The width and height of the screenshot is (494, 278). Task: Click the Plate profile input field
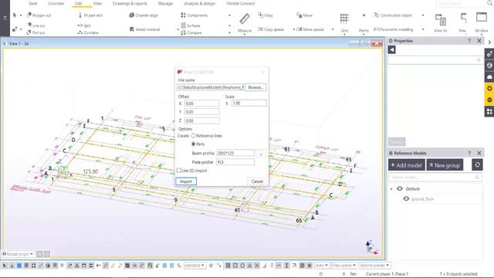(235, 162)
